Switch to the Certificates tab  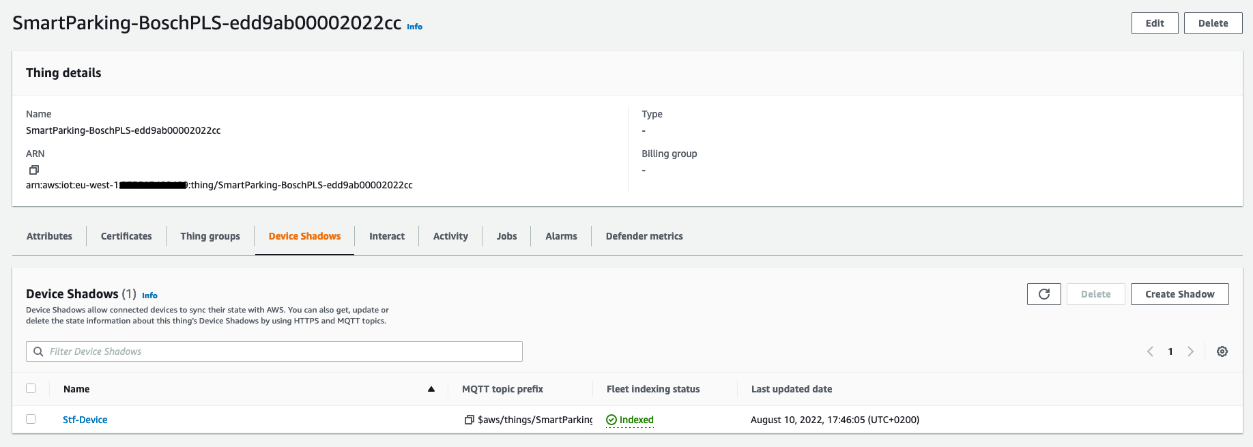(126, 236)
